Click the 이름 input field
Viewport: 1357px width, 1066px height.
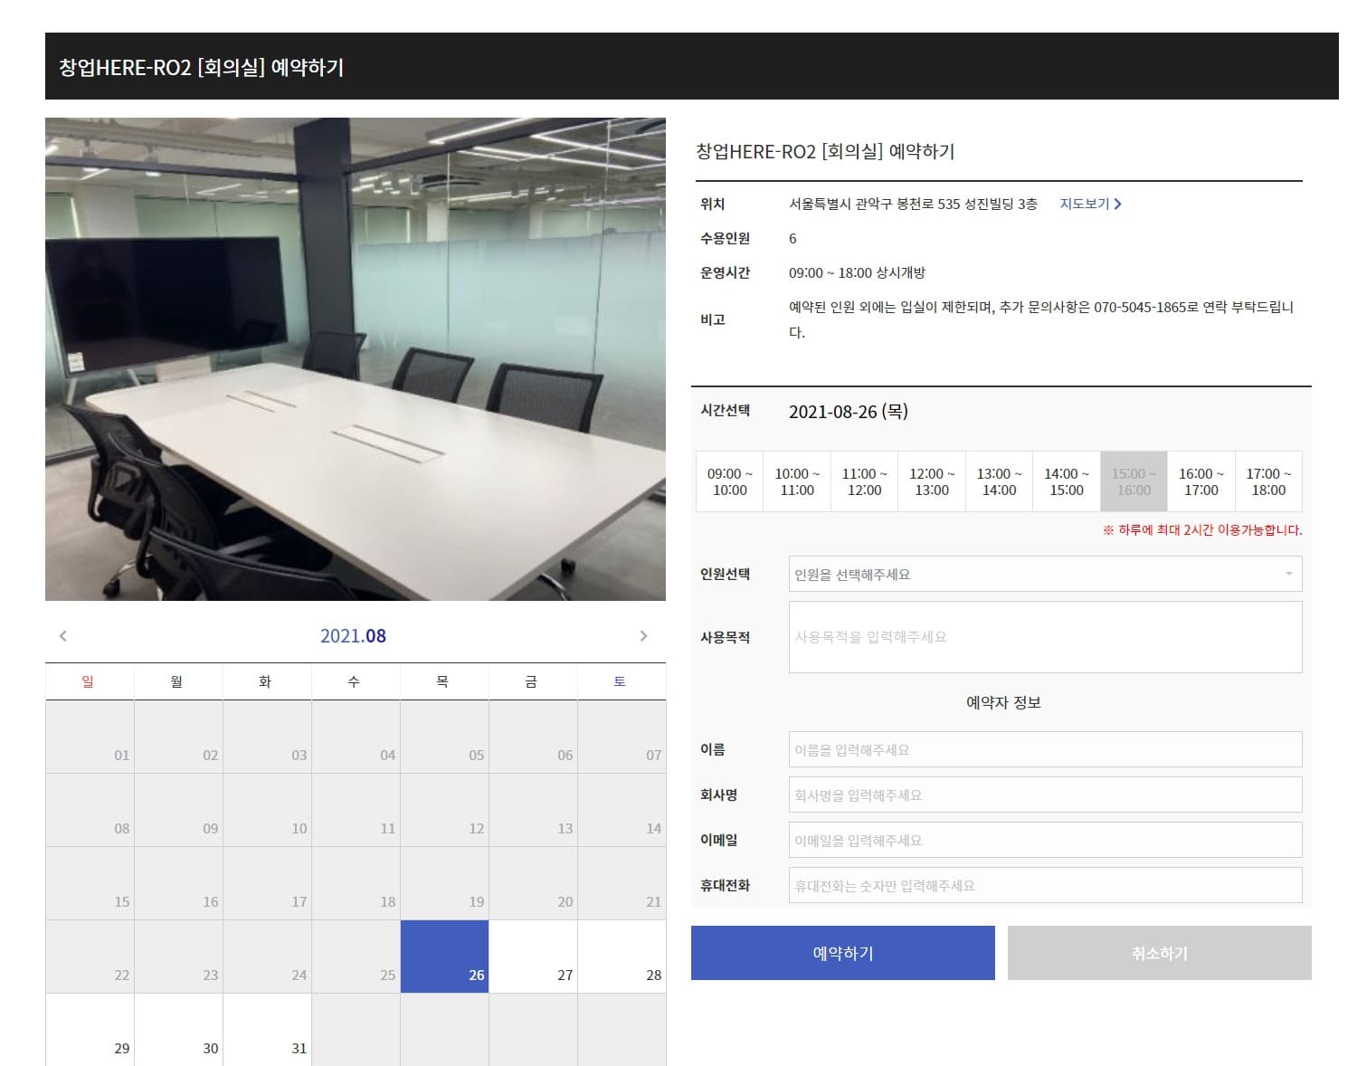(1045, 749)
